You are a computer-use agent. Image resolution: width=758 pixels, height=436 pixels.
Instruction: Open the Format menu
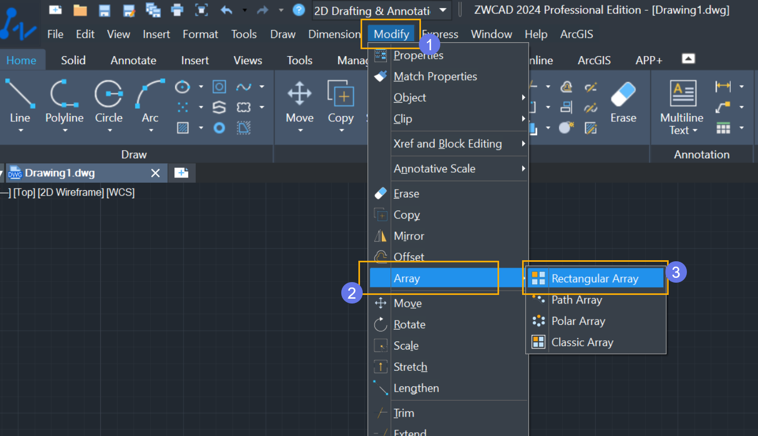point(200,34)
